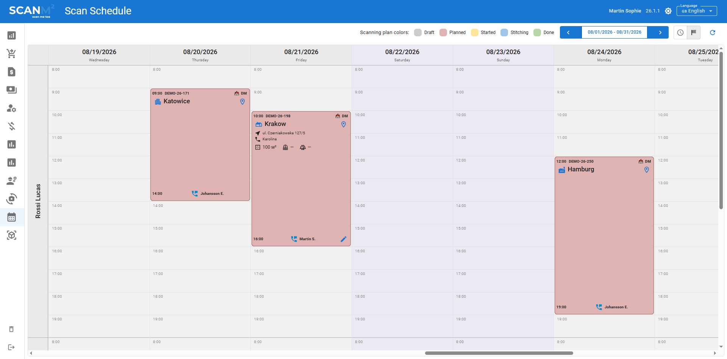Image resolution: width=727 pixels, height=359 pixels.
Task: Toggle the clock time view button
Action: (680, 33)
